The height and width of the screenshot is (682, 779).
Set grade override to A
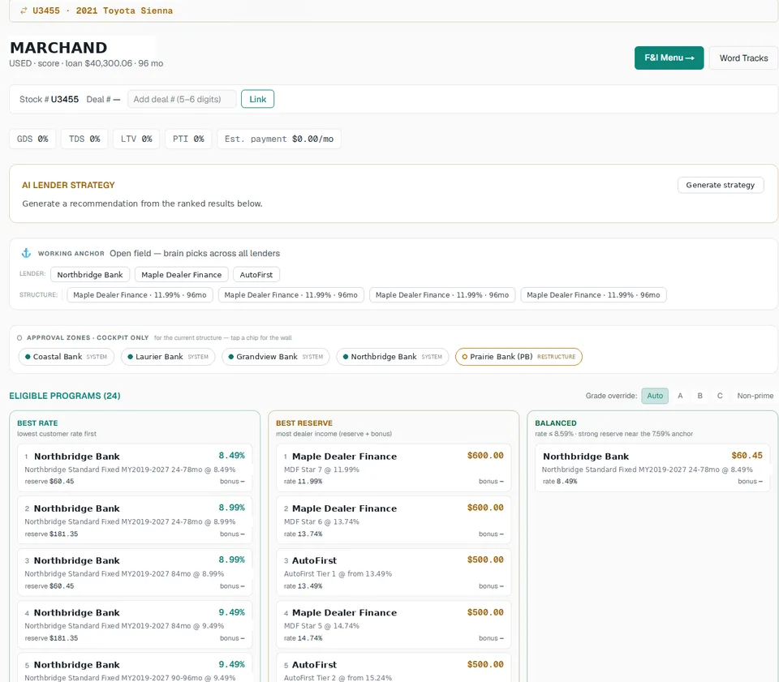(x=680, y=396)
